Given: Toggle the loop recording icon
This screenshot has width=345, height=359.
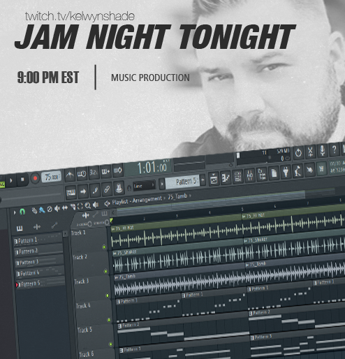Looking at the screenshot, I should pos(118,170).
